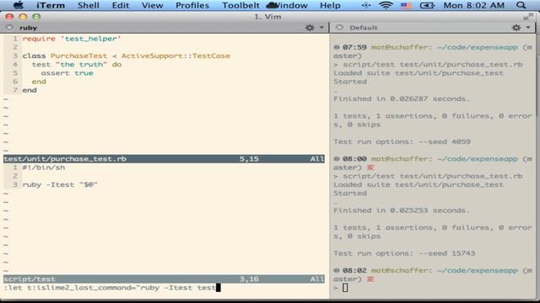The image size is (540, 303).
Task: Open the View menu
Action: click(152, 6)
